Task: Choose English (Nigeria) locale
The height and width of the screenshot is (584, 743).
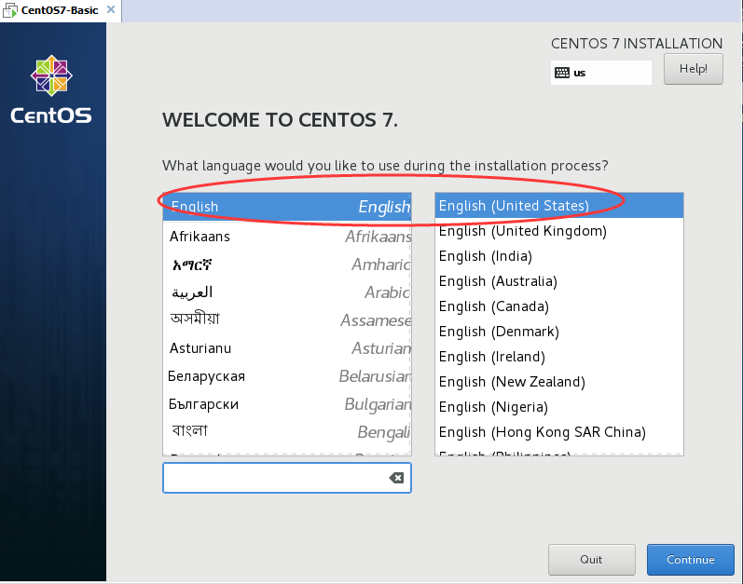Action: tap(559, 406)
